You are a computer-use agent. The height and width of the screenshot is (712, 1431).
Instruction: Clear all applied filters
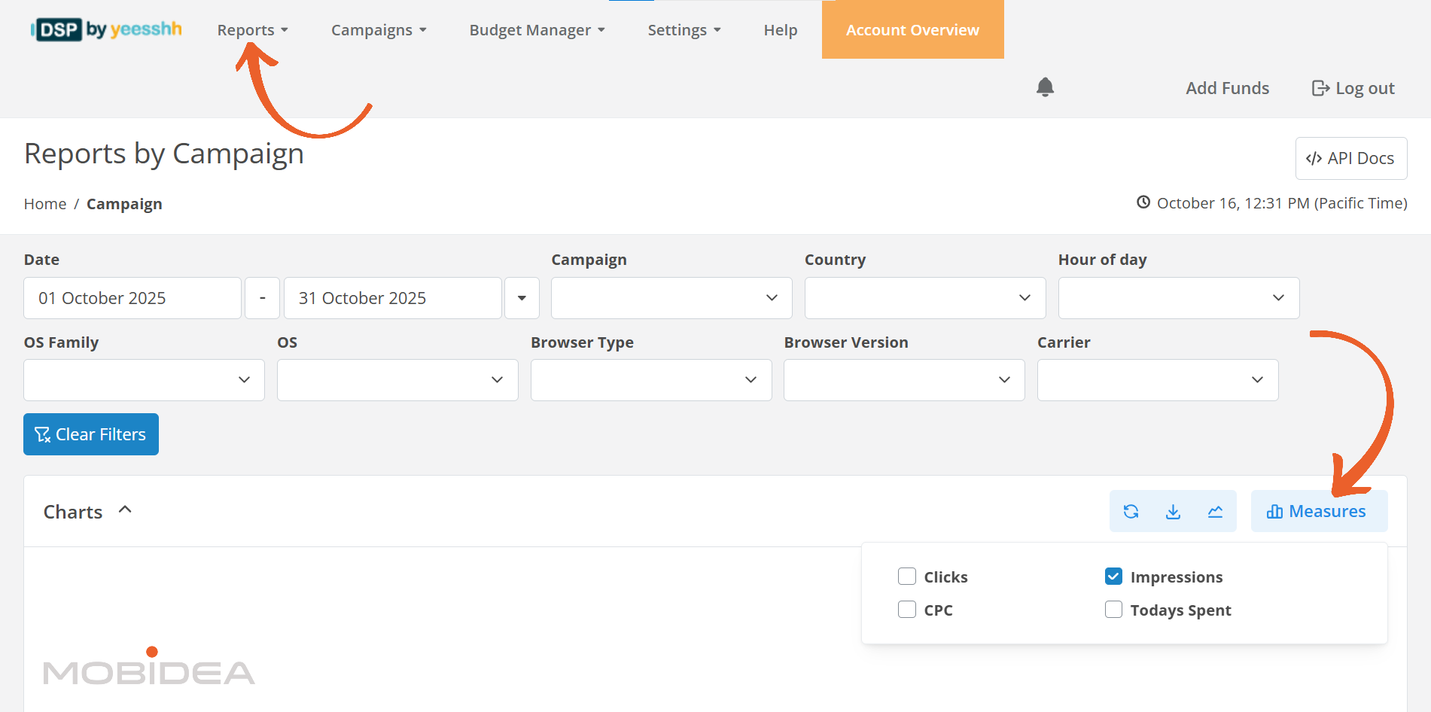(x=91, y=434)
